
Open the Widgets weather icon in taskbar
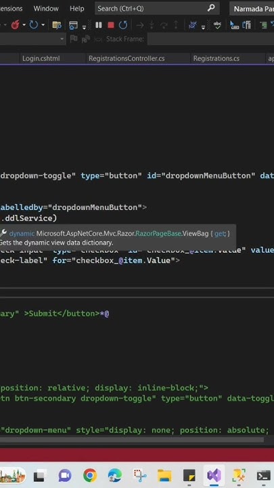pos(12,475)
